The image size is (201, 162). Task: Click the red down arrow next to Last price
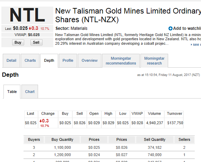(30, 28)
